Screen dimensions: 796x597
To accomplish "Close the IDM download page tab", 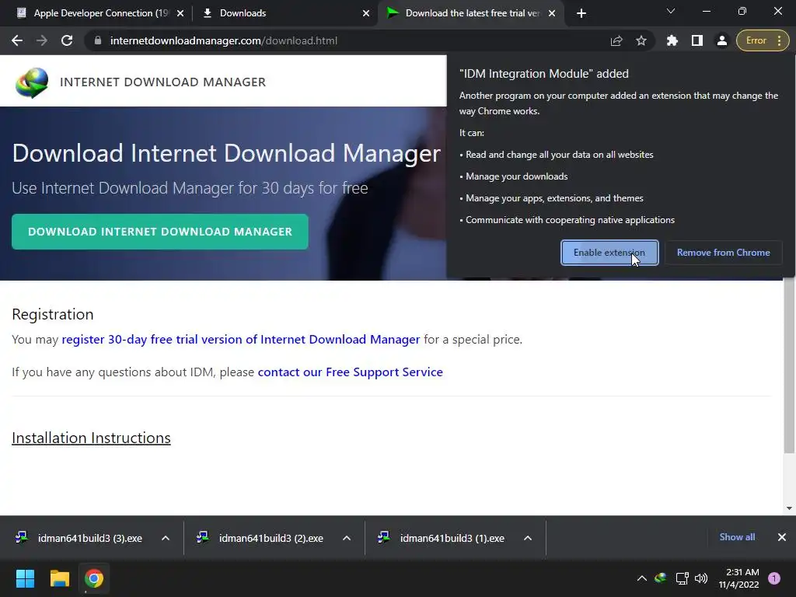I will coord(552,13).
